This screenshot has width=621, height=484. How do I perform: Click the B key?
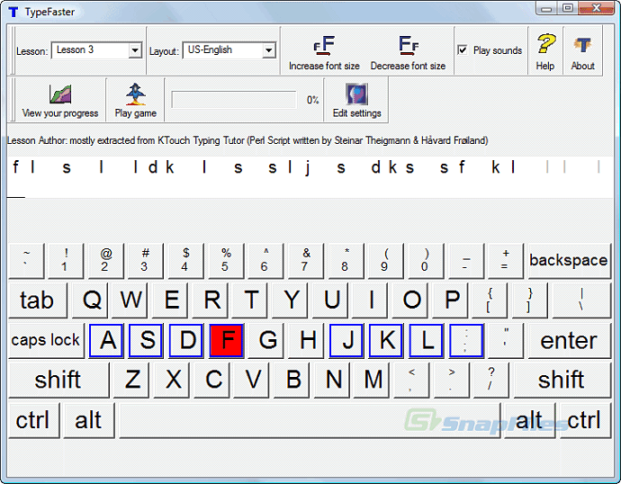[292, 380]
